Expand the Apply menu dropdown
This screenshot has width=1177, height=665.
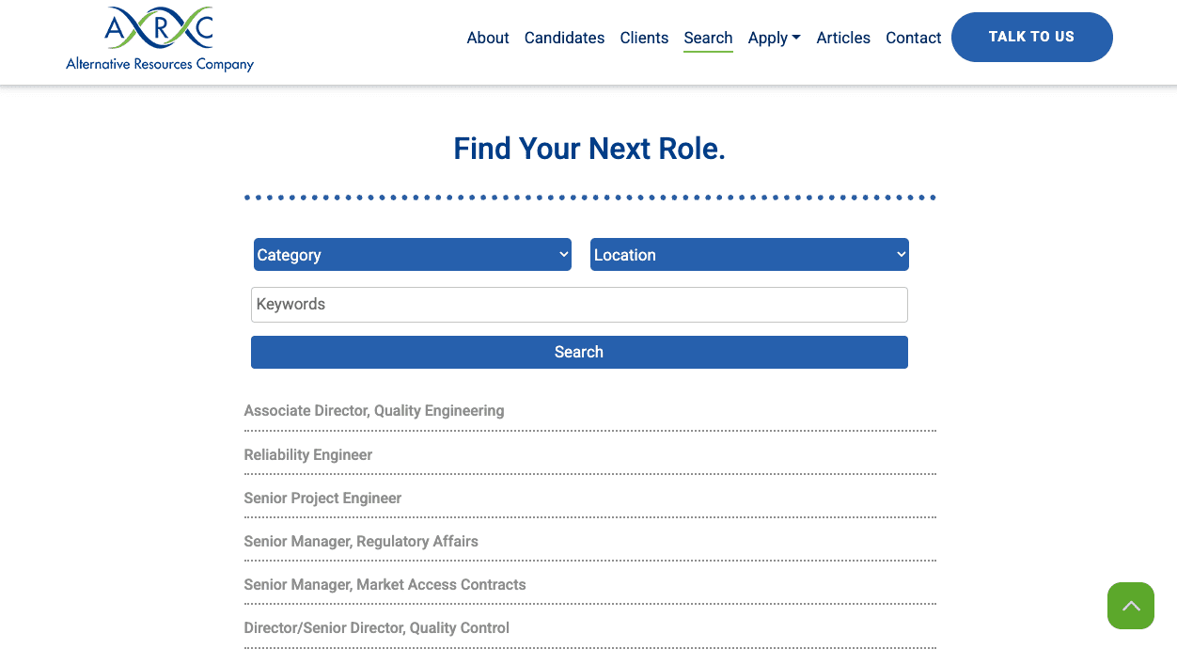click(x=774, y=38)
